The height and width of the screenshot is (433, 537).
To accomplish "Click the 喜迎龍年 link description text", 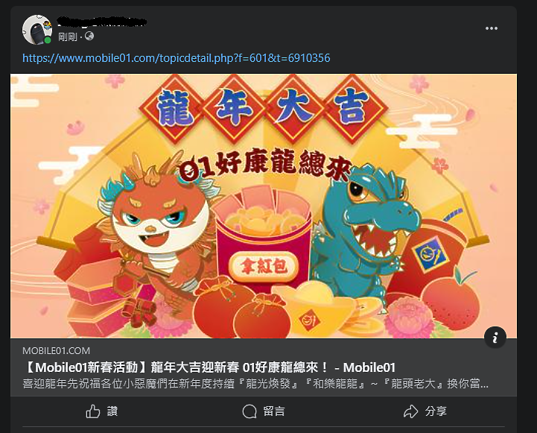I will point(255,383).
